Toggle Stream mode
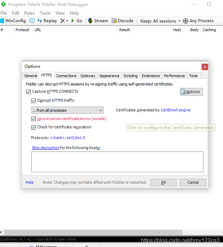 click(98, 21)
